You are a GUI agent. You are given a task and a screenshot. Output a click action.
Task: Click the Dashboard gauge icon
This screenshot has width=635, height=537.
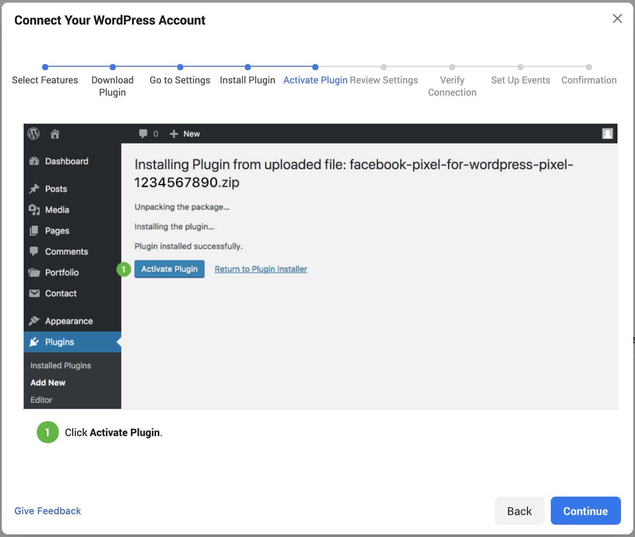[x=34, y=161]
